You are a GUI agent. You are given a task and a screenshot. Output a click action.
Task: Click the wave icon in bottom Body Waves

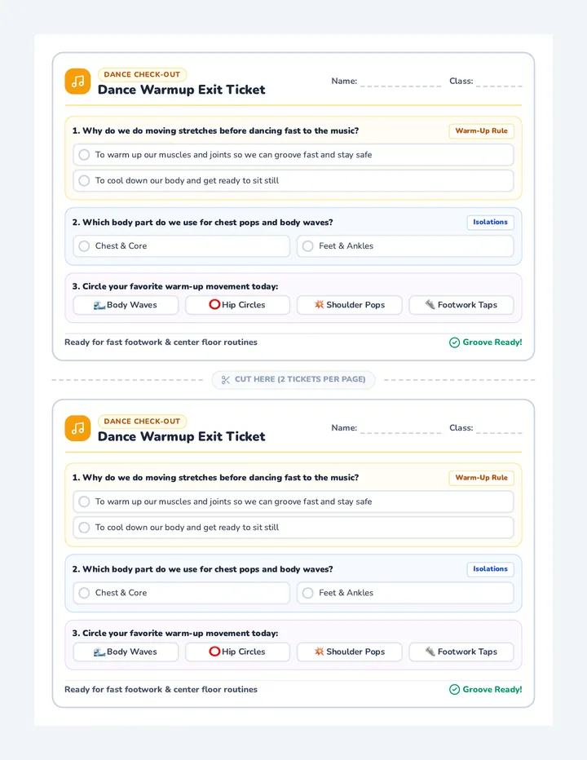tap(99, 652)
